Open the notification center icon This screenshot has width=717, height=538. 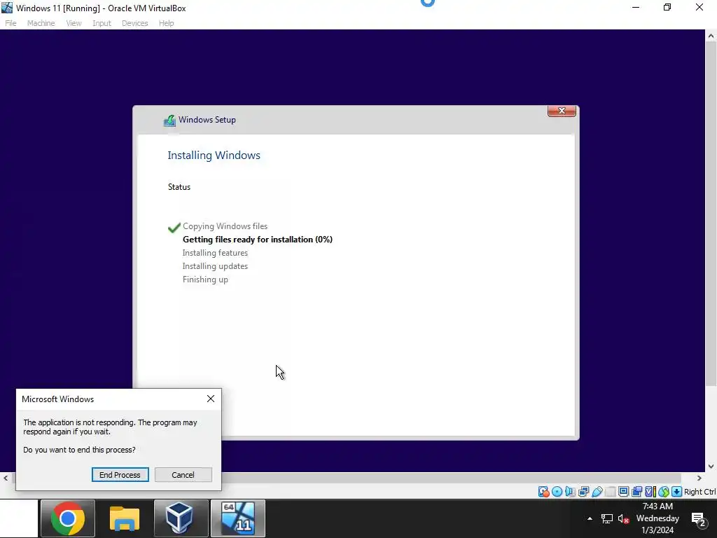click(698, 519)
